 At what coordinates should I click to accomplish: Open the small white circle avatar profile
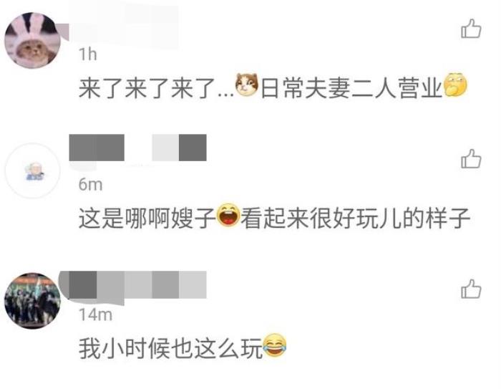(32, 171)
